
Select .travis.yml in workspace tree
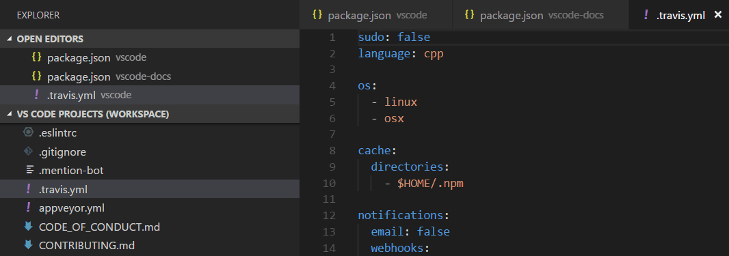pyautogui.click(x=150, y=189)
